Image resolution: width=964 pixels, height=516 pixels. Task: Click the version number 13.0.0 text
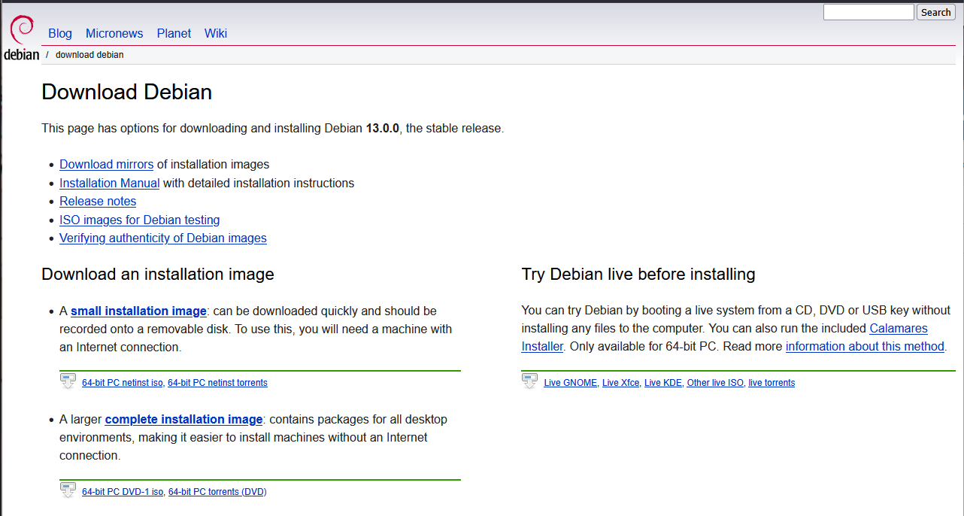click(383, 128)
